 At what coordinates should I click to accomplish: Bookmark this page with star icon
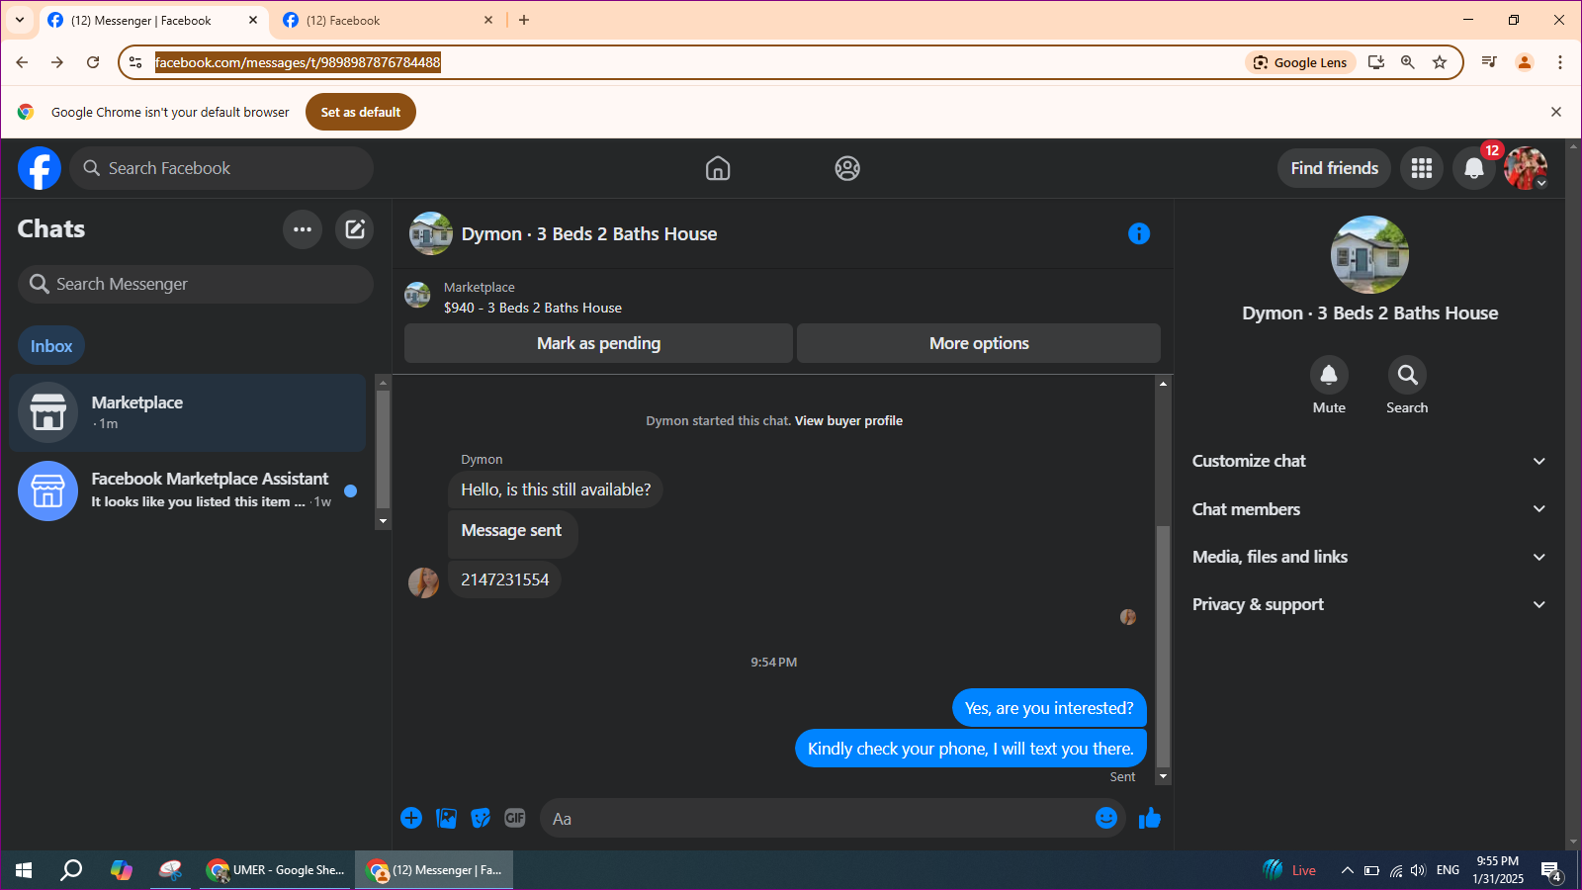[1440, 62]
